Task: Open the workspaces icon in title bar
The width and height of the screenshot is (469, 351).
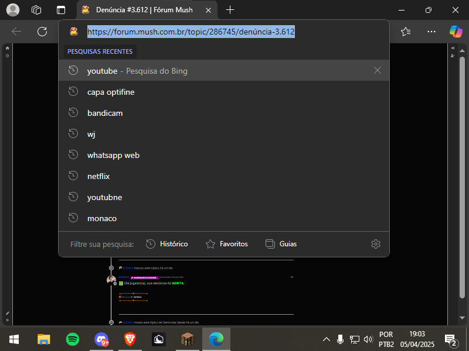Action: [x=36, y=10]
